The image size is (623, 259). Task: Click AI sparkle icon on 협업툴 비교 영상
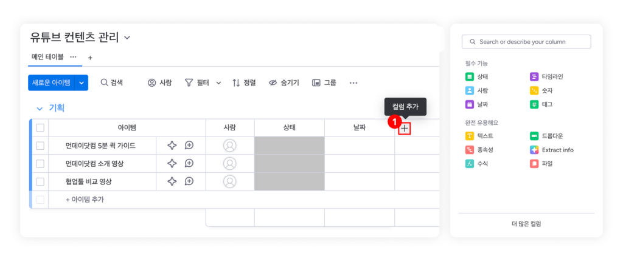172,181
